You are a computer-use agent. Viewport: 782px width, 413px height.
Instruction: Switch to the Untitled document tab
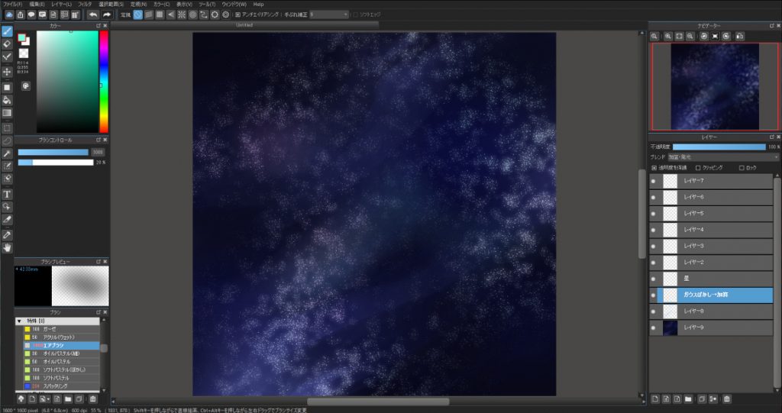pos(244,25)
